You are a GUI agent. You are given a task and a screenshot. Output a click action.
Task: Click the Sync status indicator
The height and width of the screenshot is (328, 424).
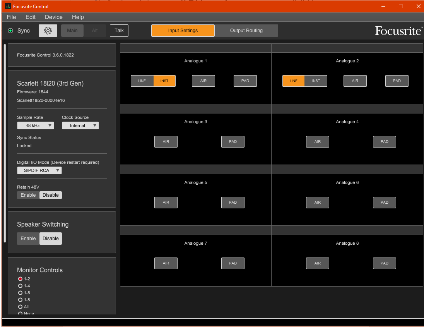10,31
